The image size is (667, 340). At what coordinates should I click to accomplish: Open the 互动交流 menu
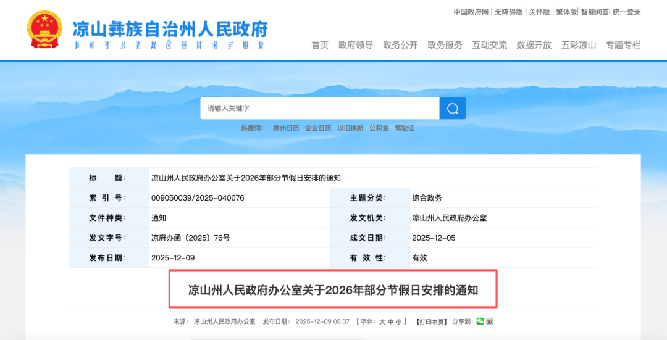point(490,45)
